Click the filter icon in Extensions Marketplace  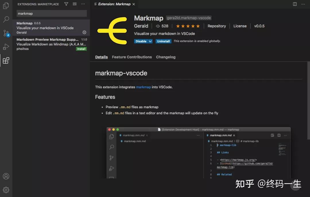point(66,4)
